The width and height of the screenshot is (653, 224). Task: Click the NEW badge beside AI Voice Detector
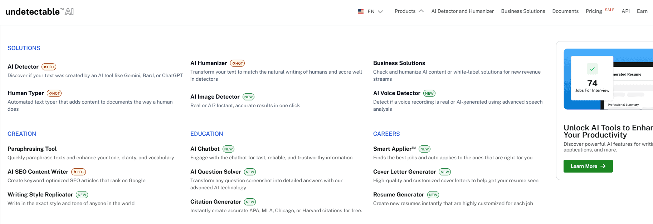[429, 93]
